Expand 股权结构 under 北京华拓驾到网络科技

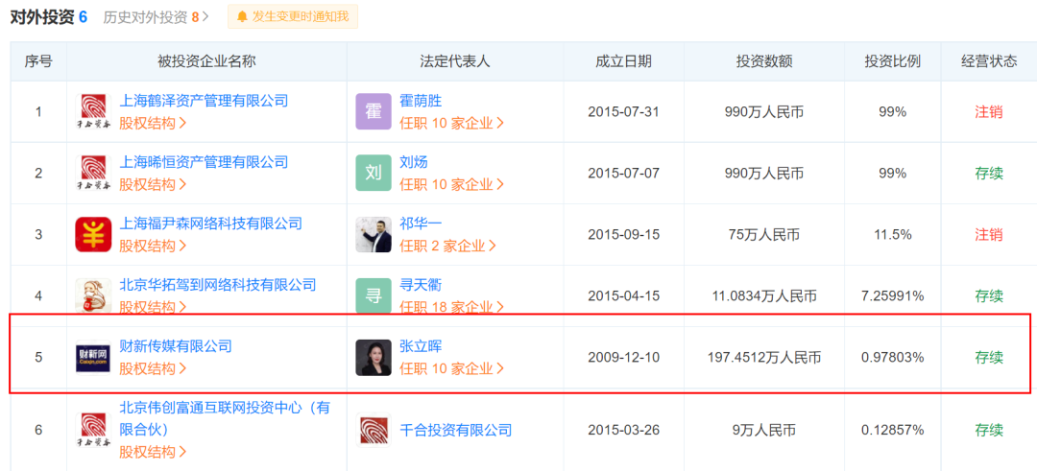tap(153, 307)
